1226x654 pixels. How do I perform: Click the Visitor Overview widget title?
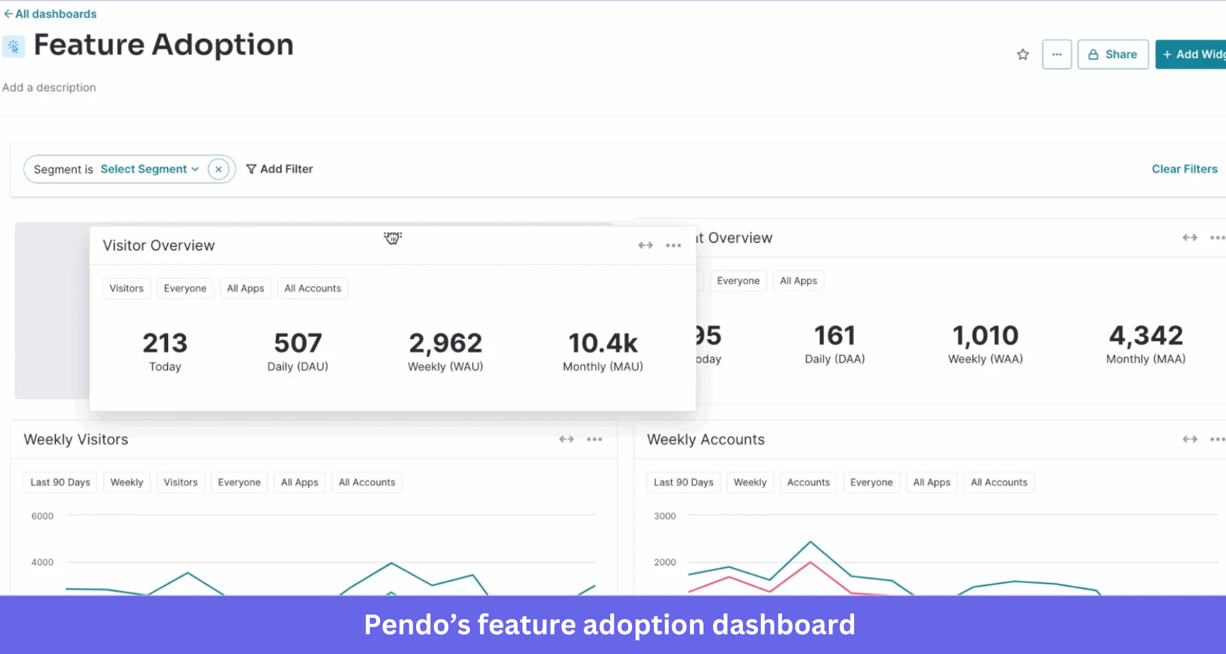159,246
